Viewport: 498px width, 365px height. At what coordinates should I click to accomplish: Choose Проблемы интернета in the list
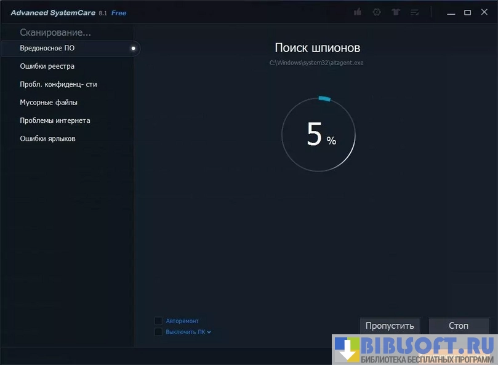pyautogui.click(x=55, y=120)
